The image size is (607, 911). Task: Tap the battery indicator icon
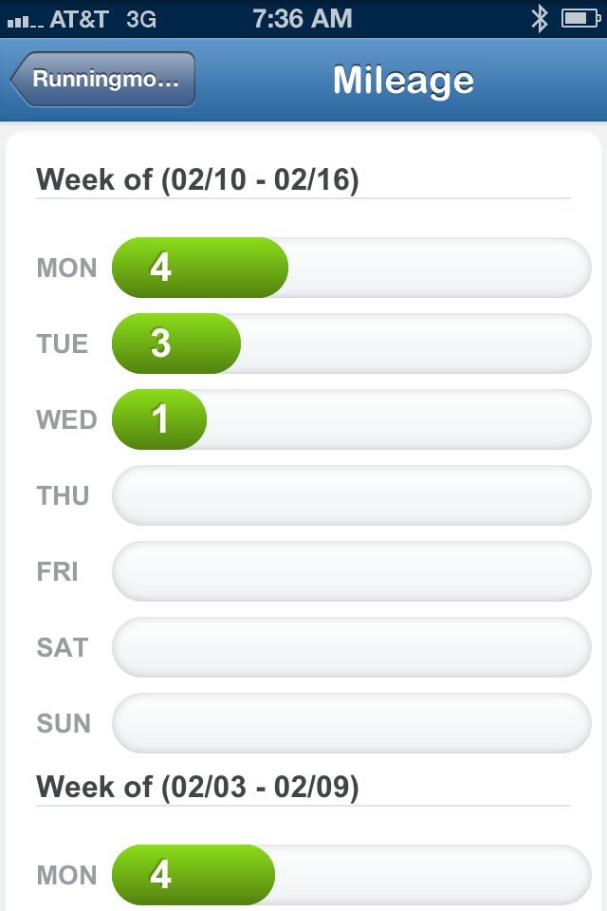580,19
